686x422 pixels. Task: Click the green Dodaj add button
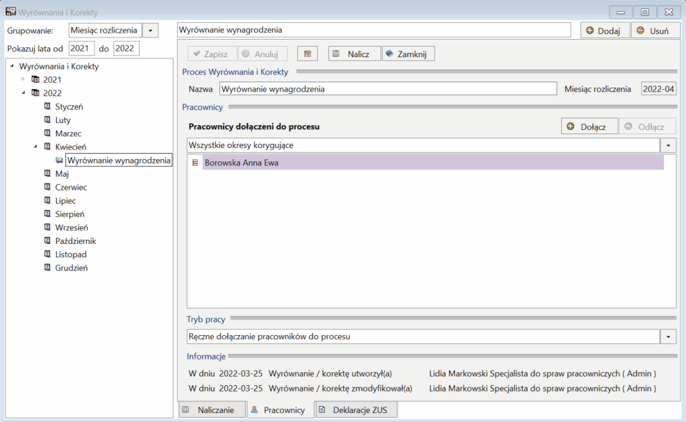pyautogui.click(x=605, y=30)
